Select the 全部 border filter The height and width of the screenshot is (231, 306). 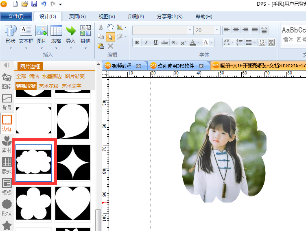(21, 76)
